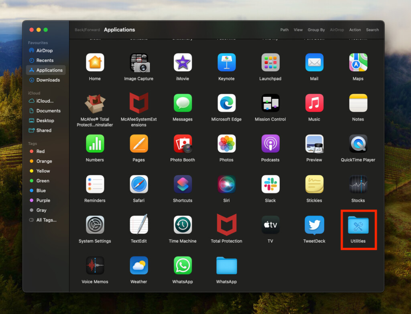Open Desktop from sidebar

click(x=46, y=121)
